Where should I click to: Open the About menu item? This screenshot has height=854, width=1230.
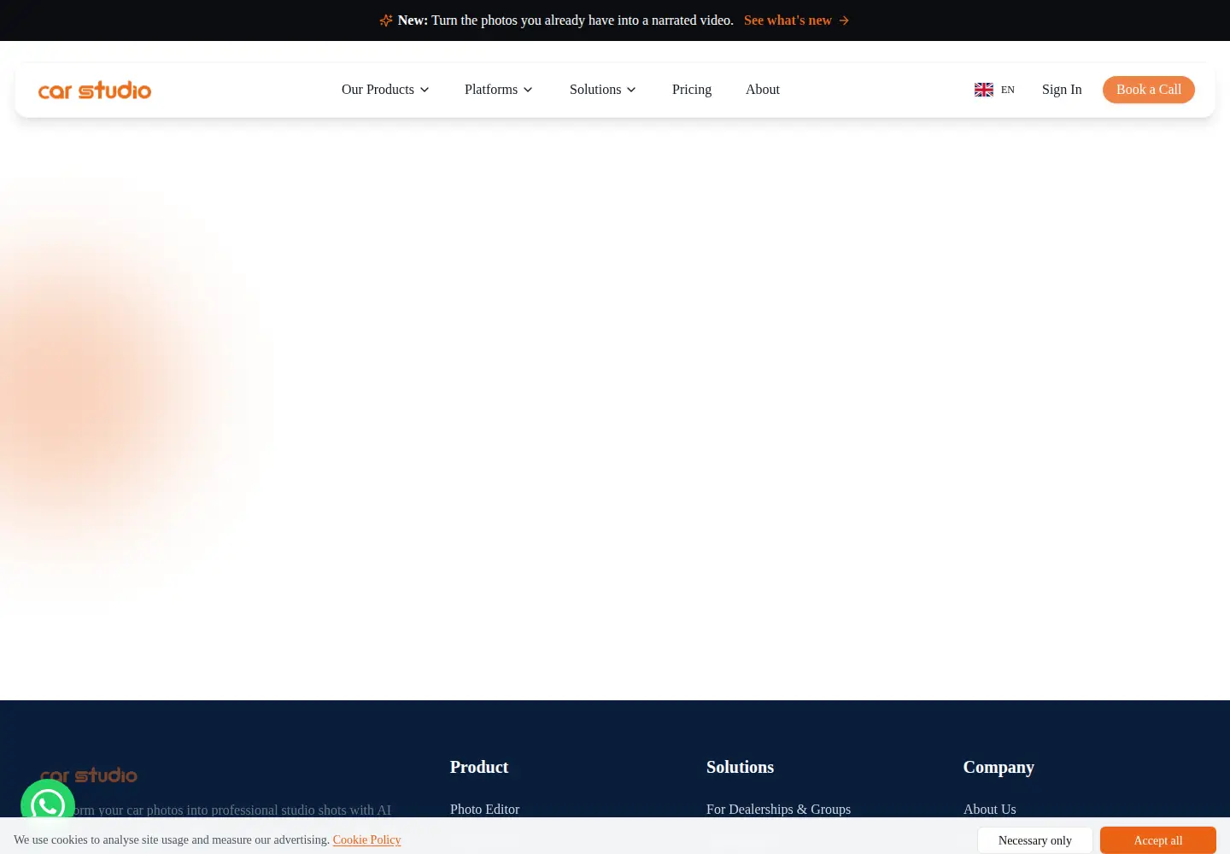click(x=763, y=90)
